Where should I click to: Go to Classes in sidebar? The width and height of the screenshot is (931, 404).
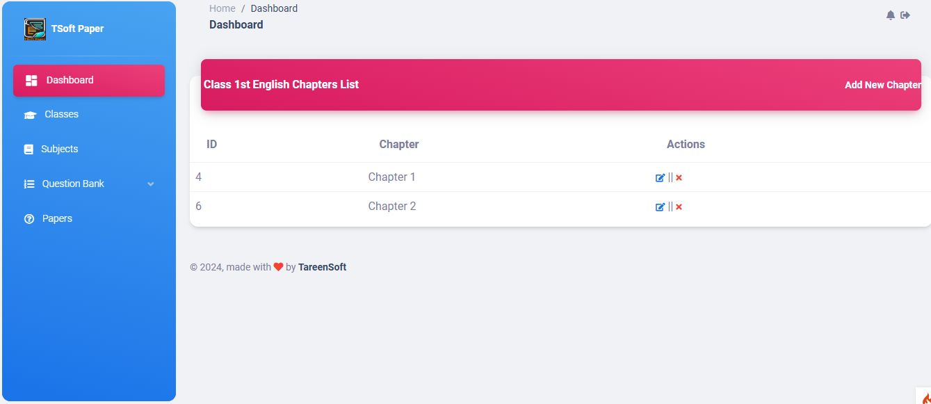click(61, 114)
